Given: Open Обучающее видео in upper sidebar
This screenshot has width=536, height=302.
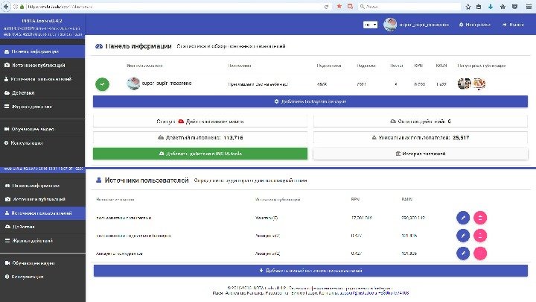Looking at the screenshot, I should (x=42, y=129).
